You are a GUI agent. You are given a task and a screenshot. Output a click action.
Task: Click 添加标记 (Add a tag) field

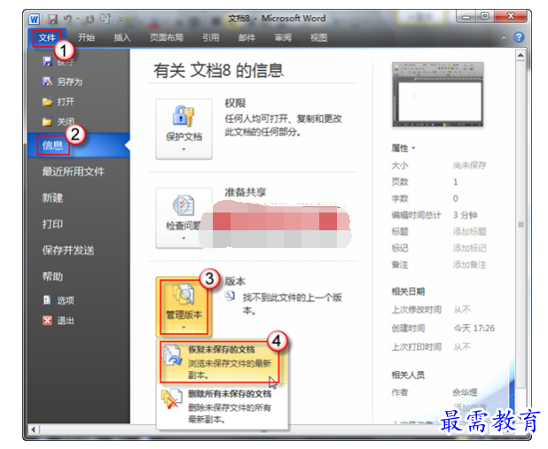coord(469,248)
